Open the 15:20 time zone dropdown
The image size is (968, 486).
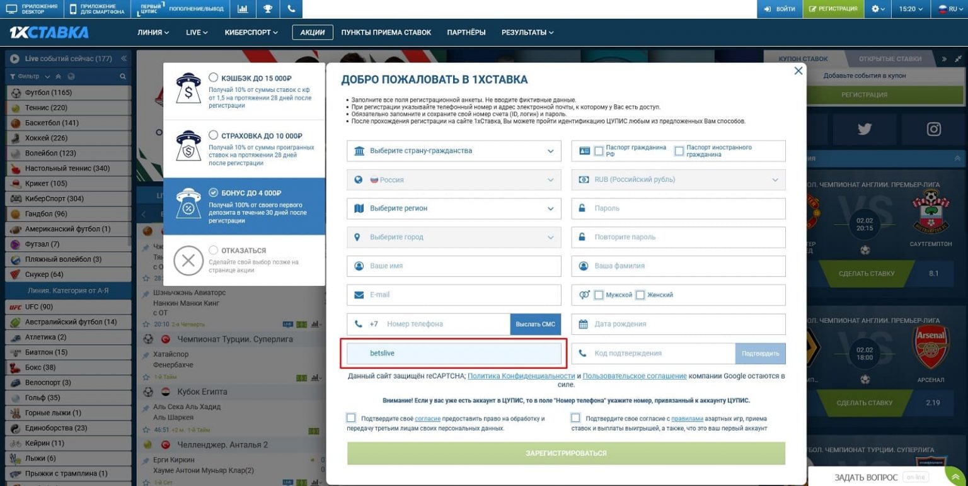click(x=911, y=9)
